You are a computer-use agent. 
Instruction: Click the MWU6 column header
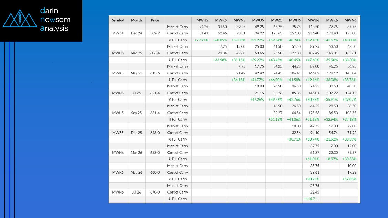click(x=313, y=20)
